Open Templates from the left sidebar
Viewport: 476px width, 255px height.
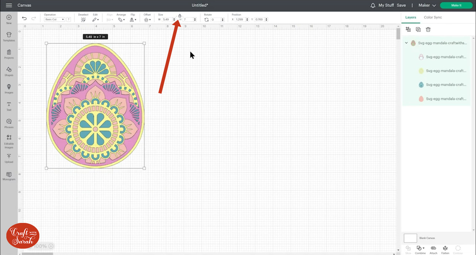click(9, 37)
